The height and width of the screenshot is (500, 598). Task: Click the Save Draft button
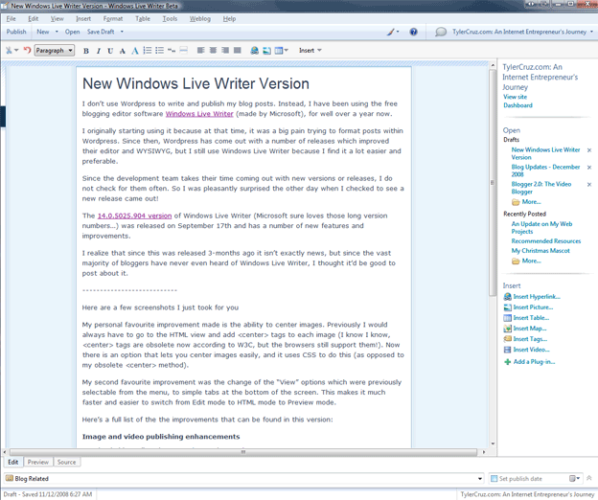click(101, 32)
